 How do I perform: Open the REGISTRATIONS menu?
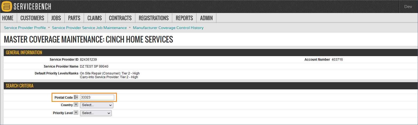(154, 18)
